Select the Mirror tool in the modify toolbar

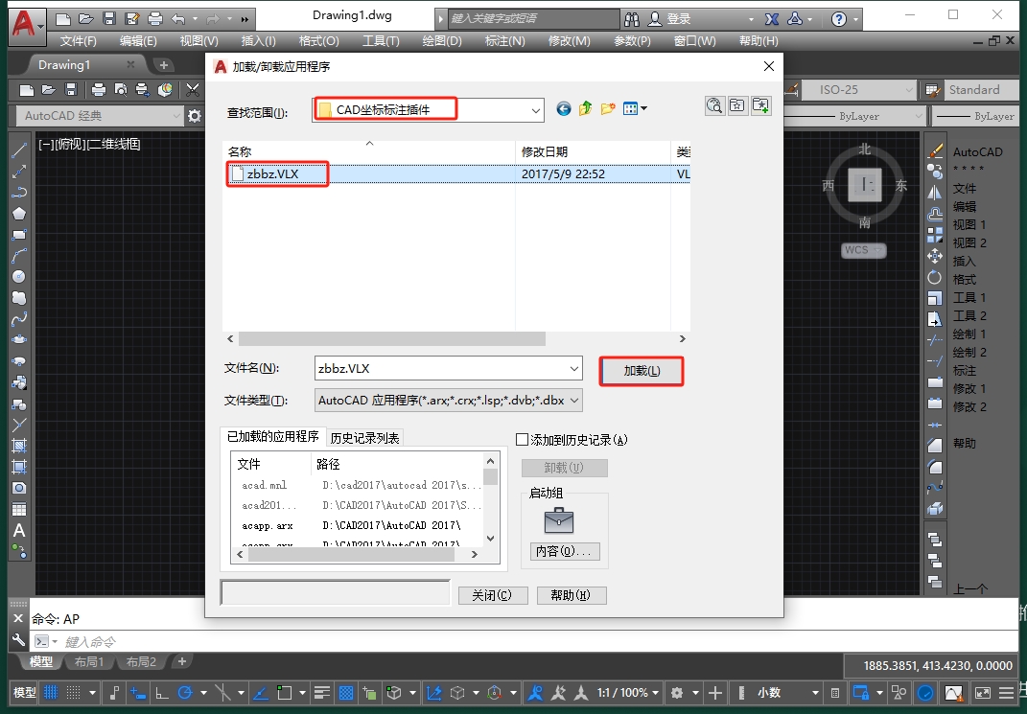(x=935, y=193)
